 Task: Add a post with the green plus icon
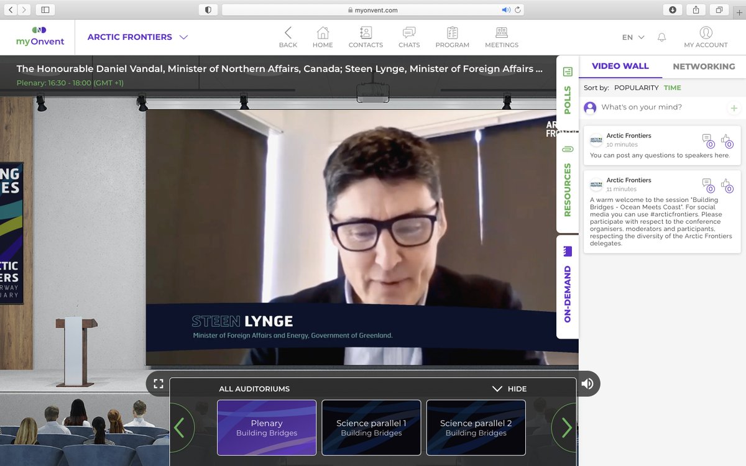click(734, 108)
